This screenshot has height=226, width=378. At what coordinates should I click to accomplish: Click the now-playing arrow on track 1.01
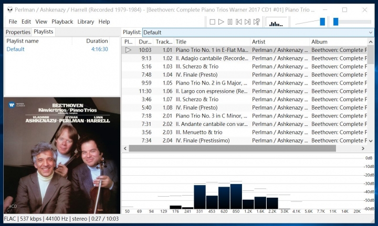click(128, 50)
